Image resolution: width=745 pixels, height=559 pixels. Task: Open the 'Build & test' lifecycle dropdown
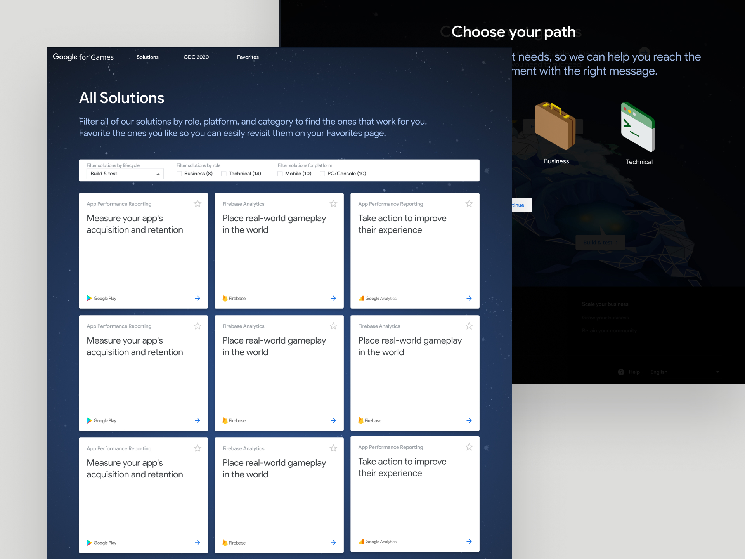pos(125,174)
